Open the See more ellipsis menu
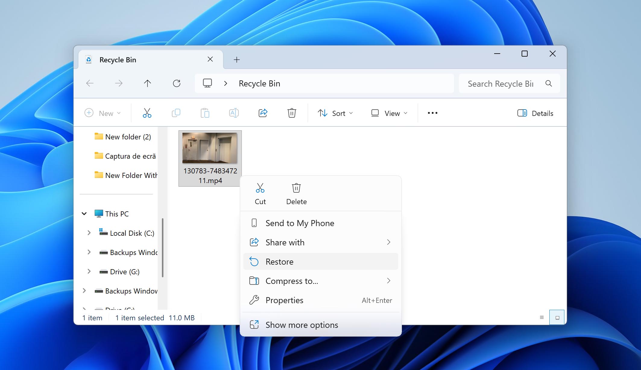Screen dimensions: 641x370 click(432, 113)
